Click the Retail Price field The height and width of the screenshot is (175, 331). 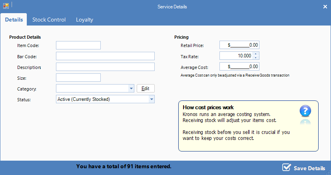pos(239,45)
